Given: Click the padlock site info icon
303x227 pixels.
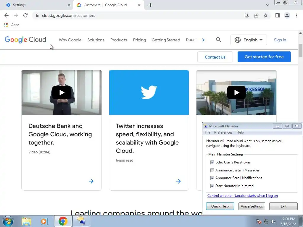Looking at the screenshot, I should 37,15.
